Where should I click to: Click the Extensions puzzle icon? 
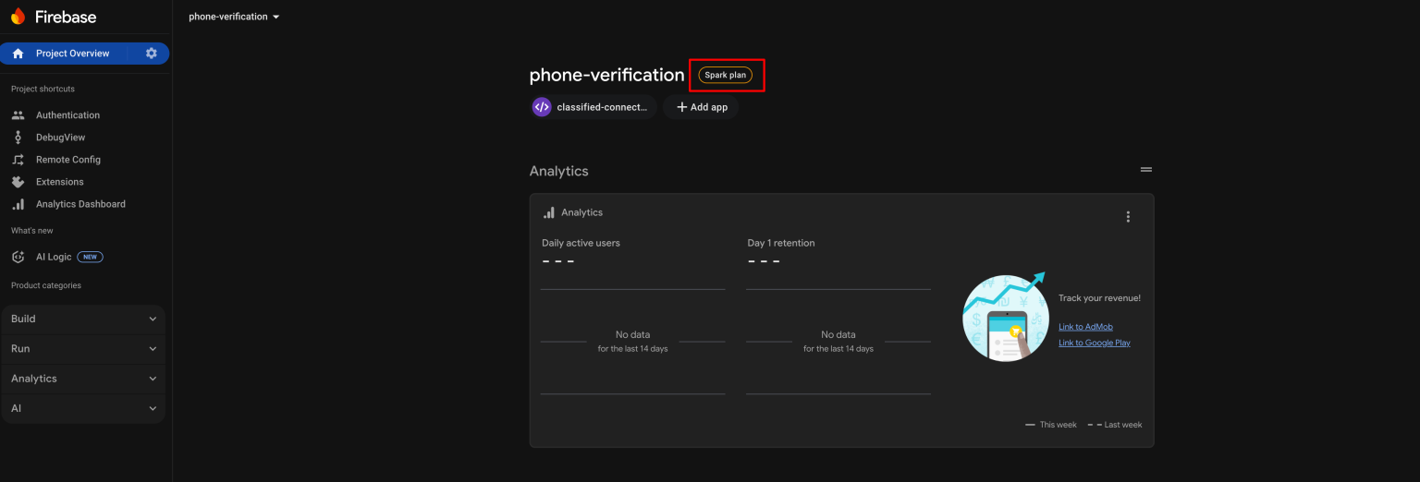(18, 182)
